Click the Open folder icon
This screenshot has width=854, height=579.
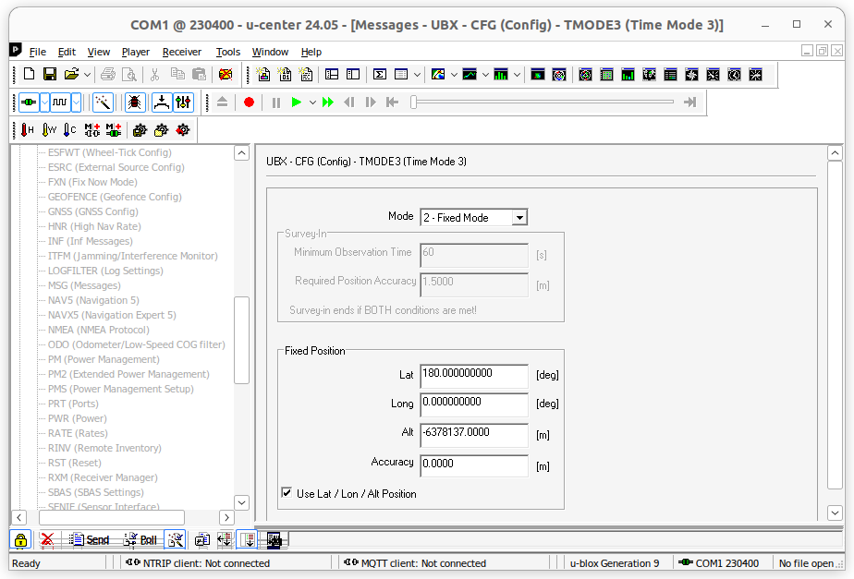(x=71, y=74)
